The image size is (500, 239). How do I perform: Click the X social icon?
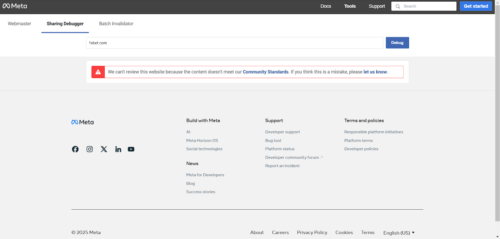coord(104,149)
